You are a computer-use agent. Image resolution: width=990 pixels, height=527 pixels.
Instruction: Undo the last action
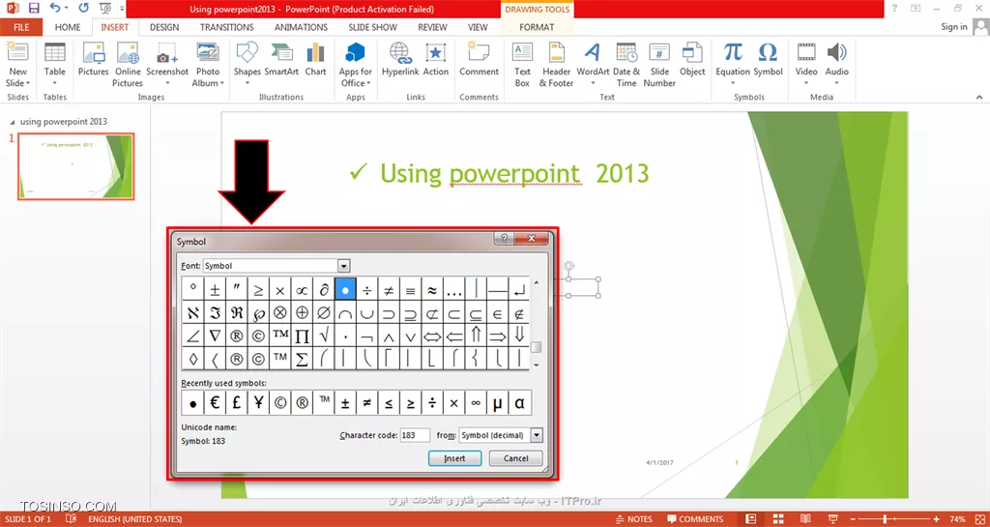click(55, 9)
